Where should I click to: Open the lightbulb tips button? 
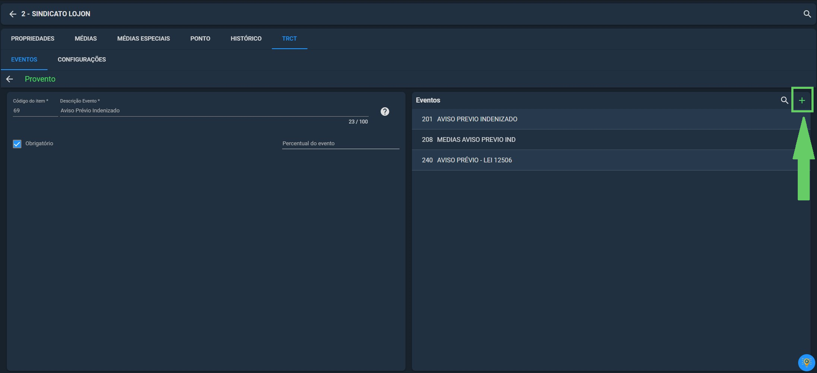[807, 362]
